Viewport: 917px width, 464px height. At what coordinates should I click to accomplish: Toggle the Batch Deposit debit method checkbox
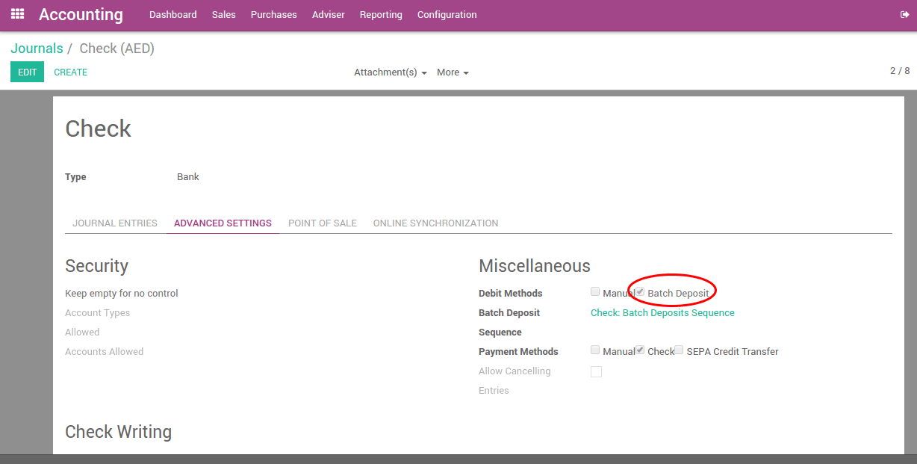(x=640, y=291)
